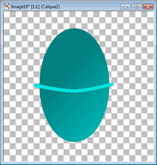Click the top-left corner of the transparent canvas

tap(4, 12)
